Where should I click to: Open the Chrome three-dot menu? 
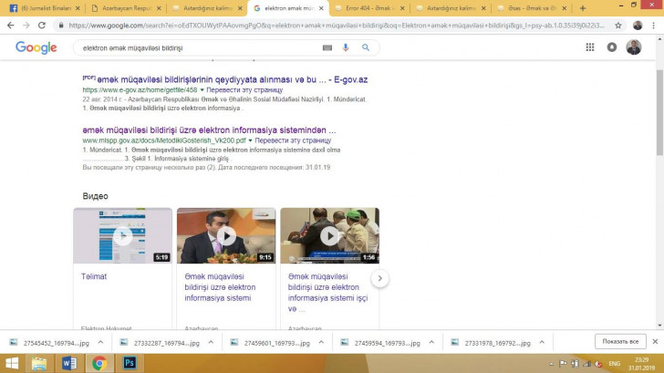[654, 26]
